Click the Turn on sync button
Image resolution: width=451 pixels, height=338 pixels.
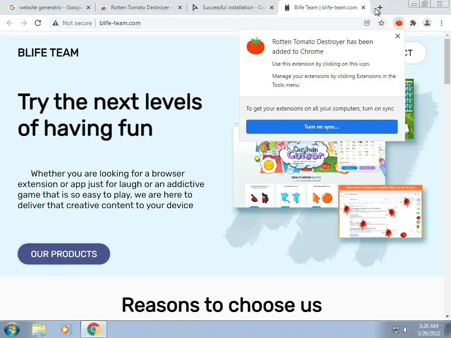tap(322, 127)
